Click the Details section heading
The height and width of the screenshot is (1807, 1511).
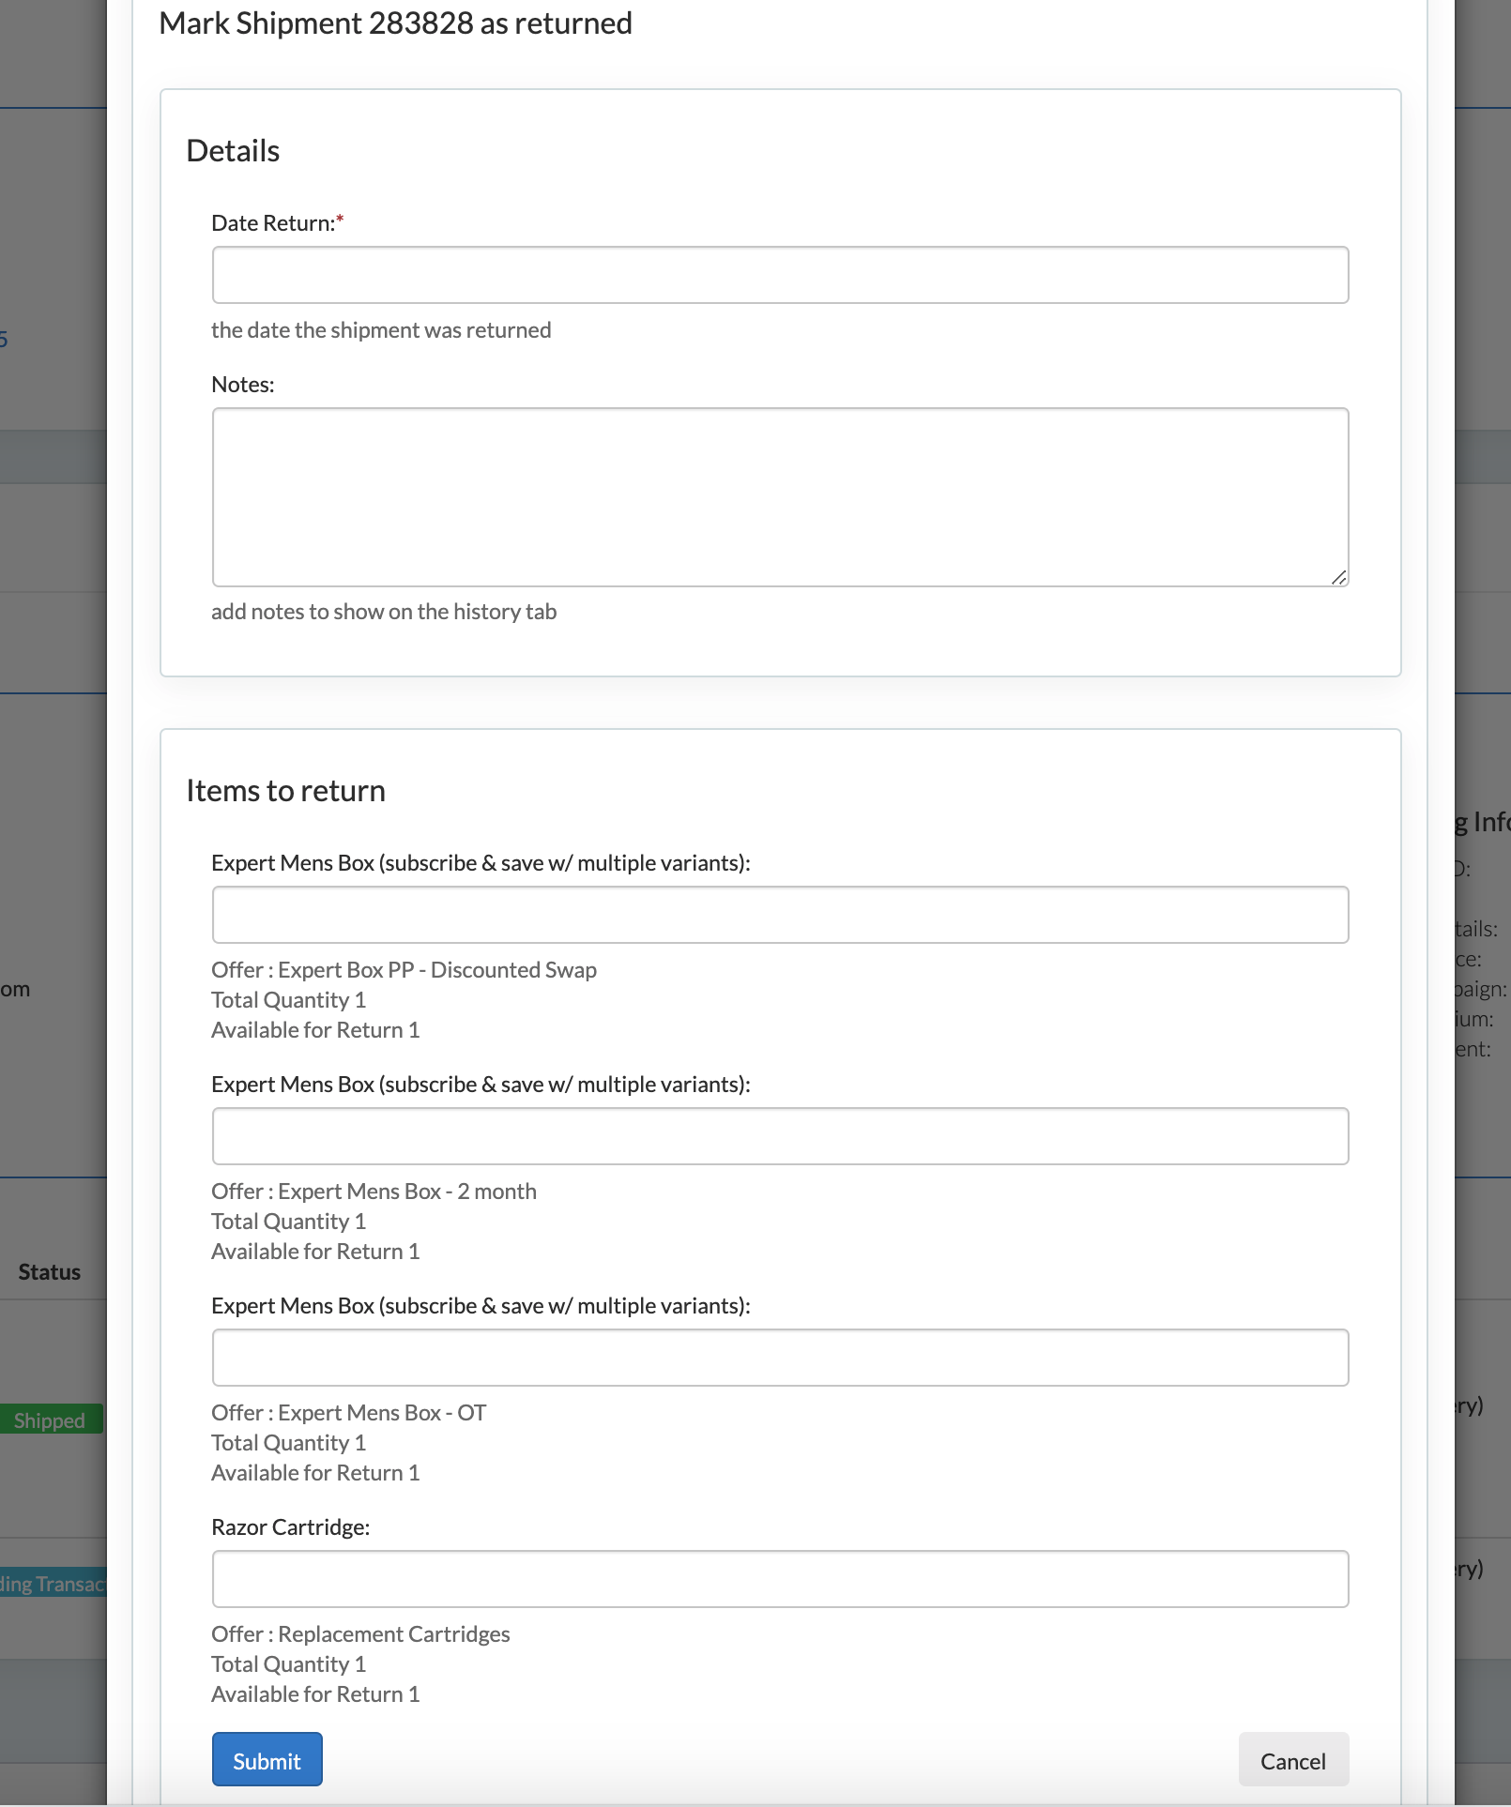233,151
